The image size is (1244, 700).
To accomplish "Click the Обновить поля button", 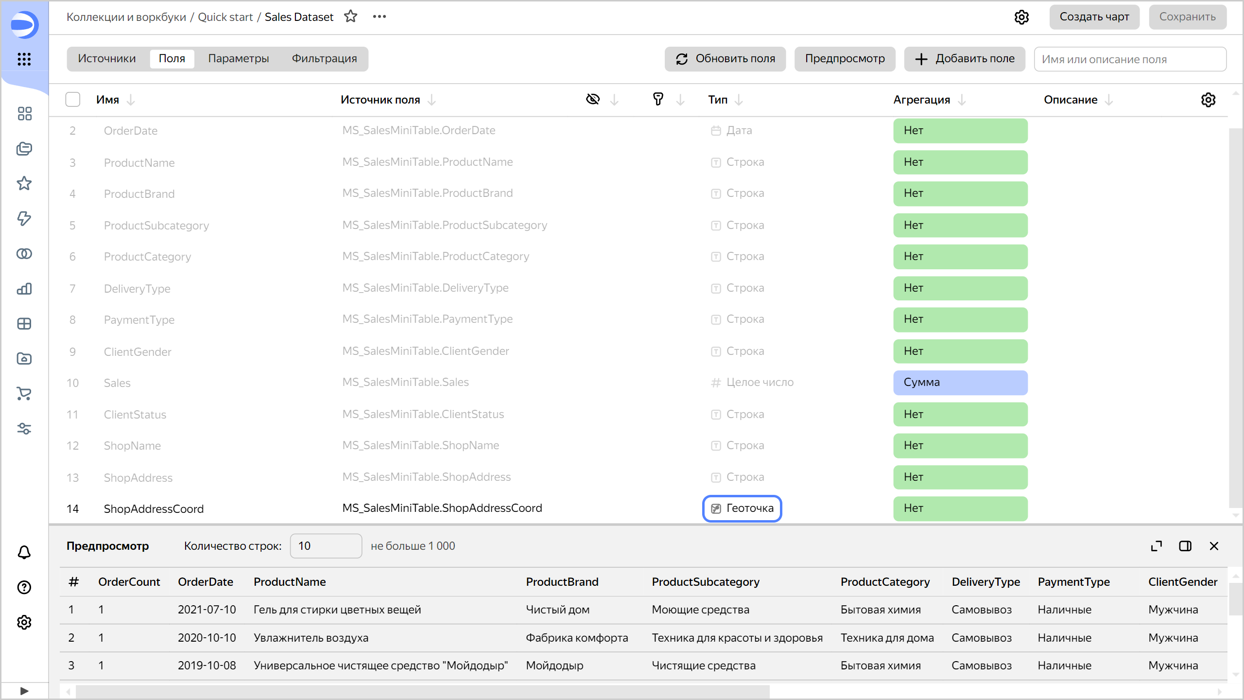I will tap(725, 59).
